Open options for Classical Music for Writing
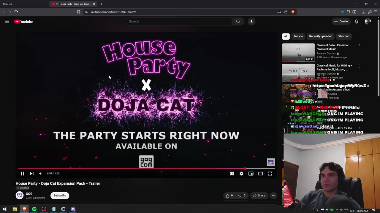380x213 pixels. [x=360, y=66]
